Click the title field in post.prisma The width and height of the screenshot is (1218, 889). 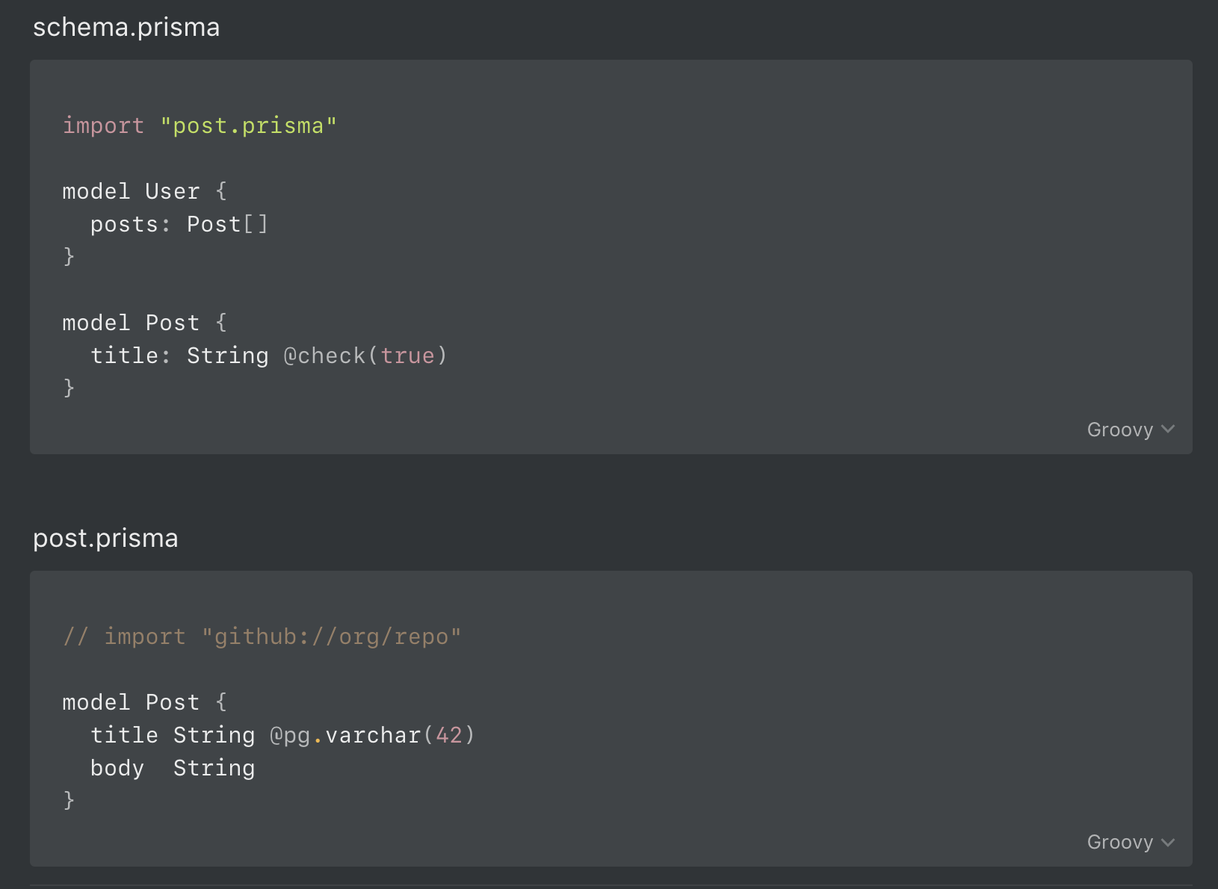[124, 735]
